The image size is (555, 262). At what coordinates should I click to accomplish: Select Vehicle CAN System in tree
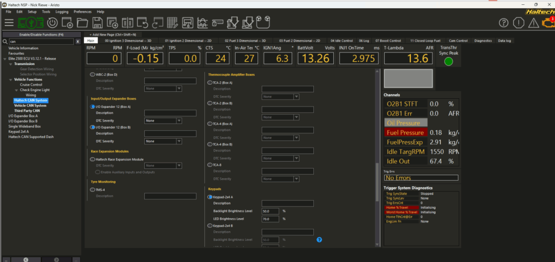tap(30, 106)
